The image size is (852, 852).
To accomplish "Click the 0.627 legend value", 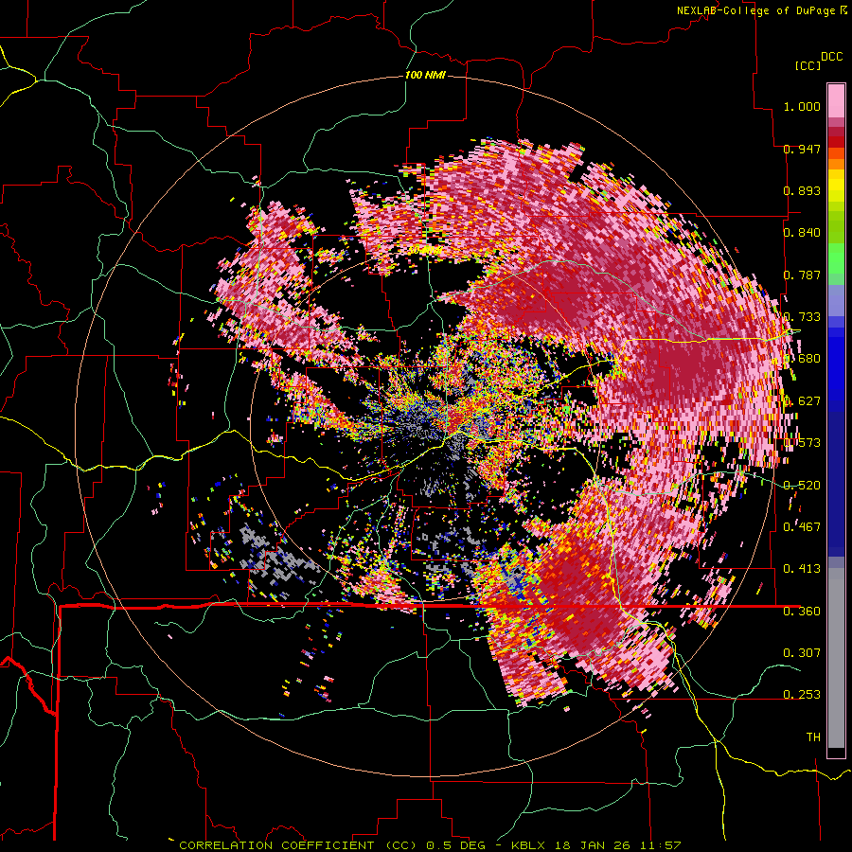I will pyautogui.click(x=802, y=401).
